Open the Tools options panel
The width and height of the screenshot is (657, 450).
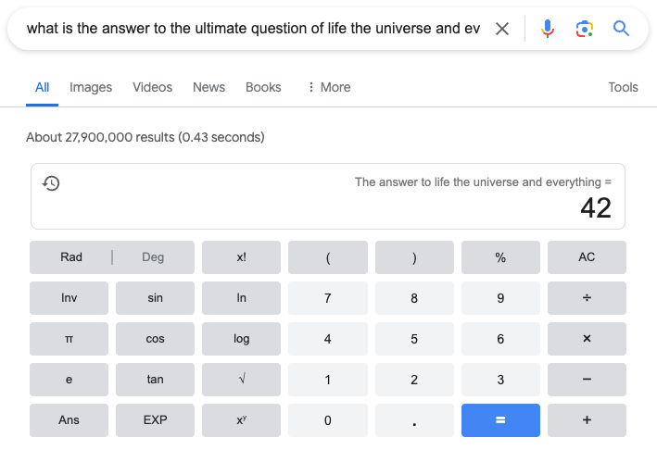(623, 87)
